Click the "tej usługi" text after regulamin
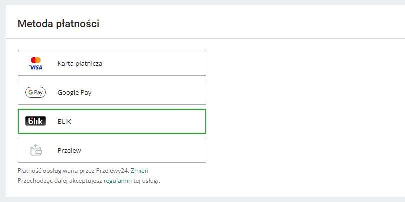This screenshot has height=202, width=405. [x=146, y=181]
